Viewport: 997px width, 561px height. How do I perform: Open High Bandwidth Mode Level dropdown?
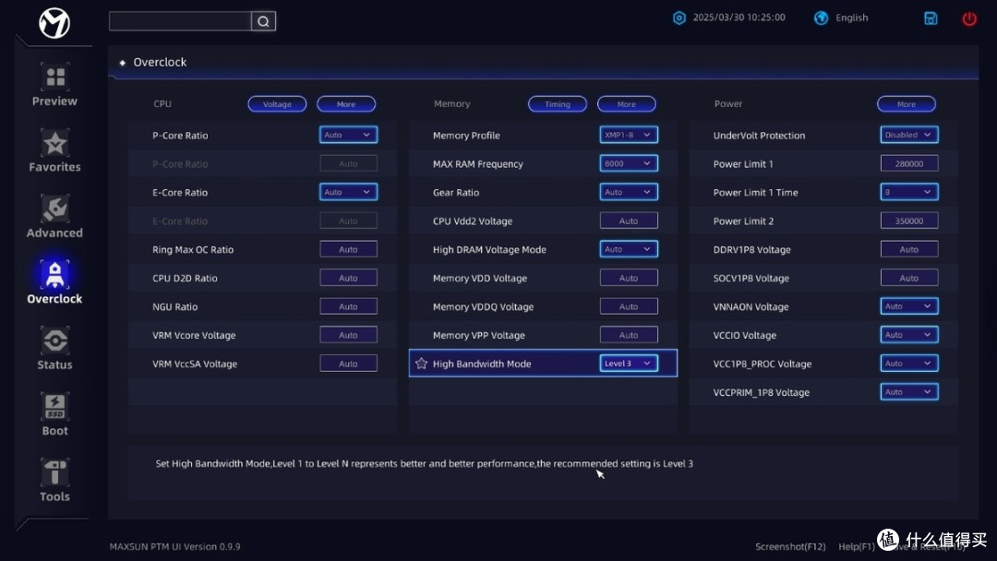(x=629, y=364)
